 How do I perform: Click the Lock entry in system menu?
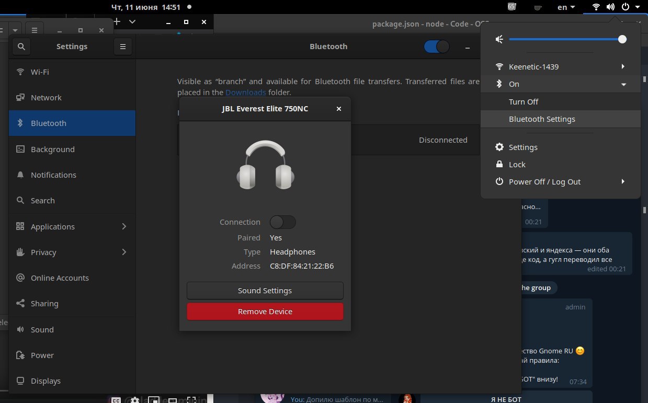pos(561,165)
